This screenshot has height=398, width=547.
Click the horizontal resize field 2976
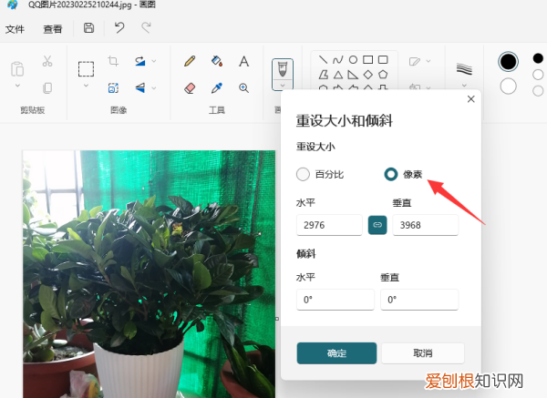[329, 225]
